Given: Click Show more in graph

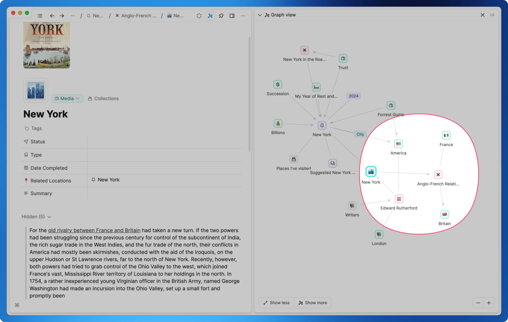Looking at the screenshot, I should 313,303.
